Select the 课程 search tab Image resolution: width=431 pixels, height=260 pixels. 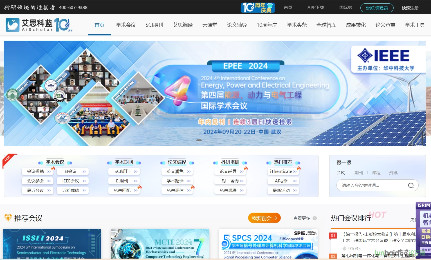pos(376,173)
